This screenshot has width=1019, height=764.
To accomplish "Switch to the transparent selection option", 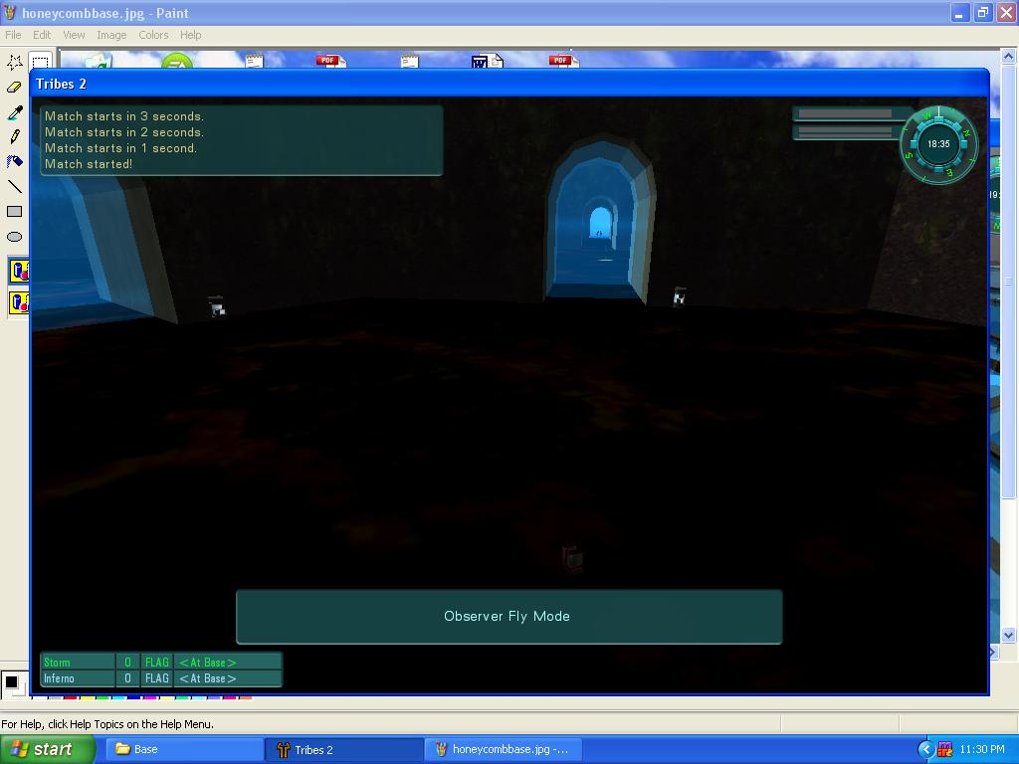I will tap(19, 302).
